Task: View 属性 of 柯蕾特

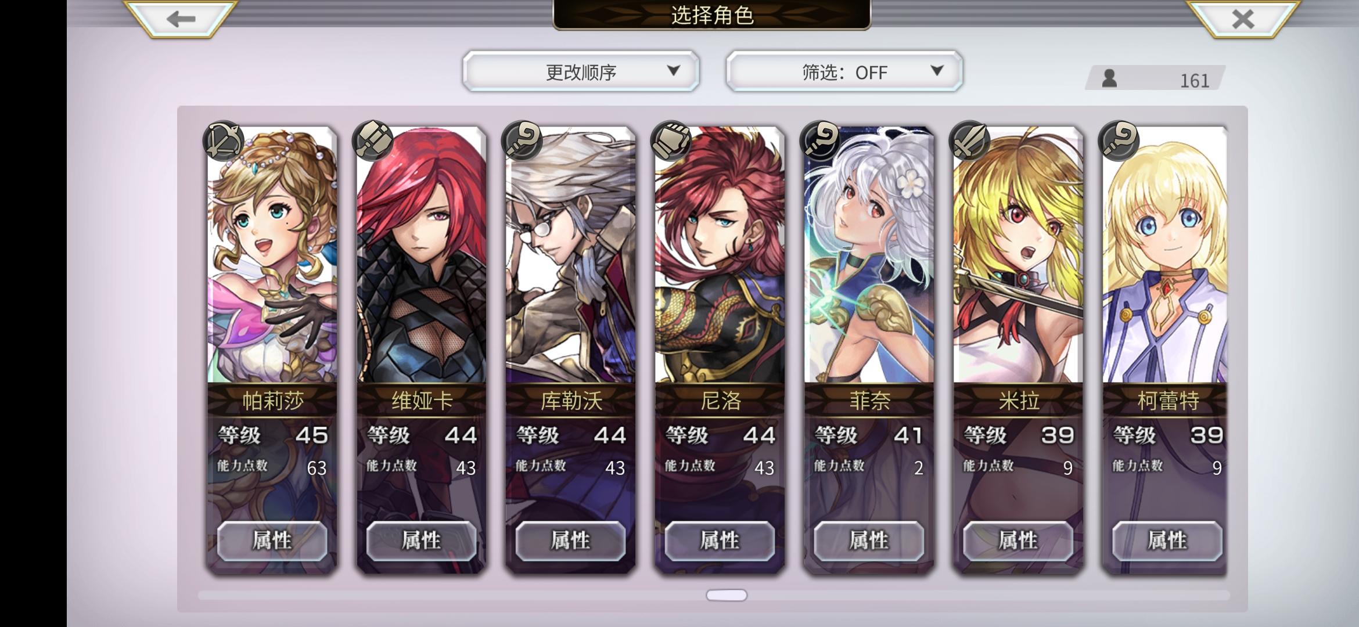Action: point(1167,540)
